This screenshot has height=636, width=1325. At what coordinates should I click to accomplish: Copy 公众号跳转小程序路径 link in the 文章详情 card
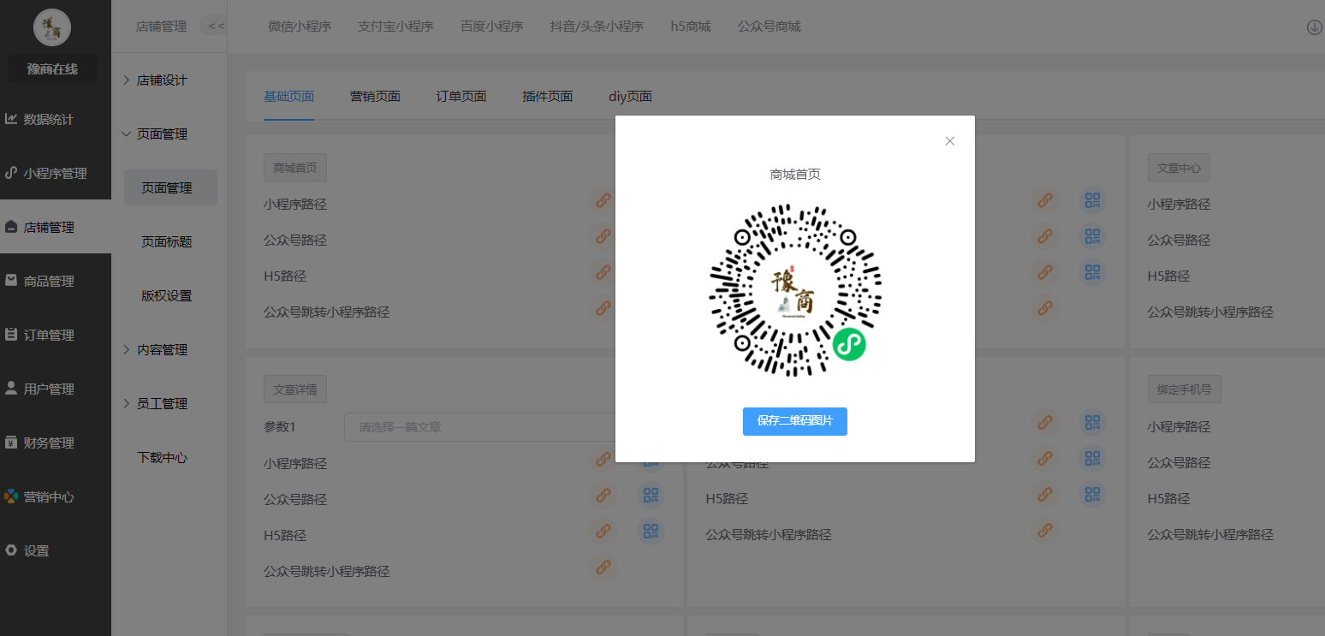tap(603, 567)
